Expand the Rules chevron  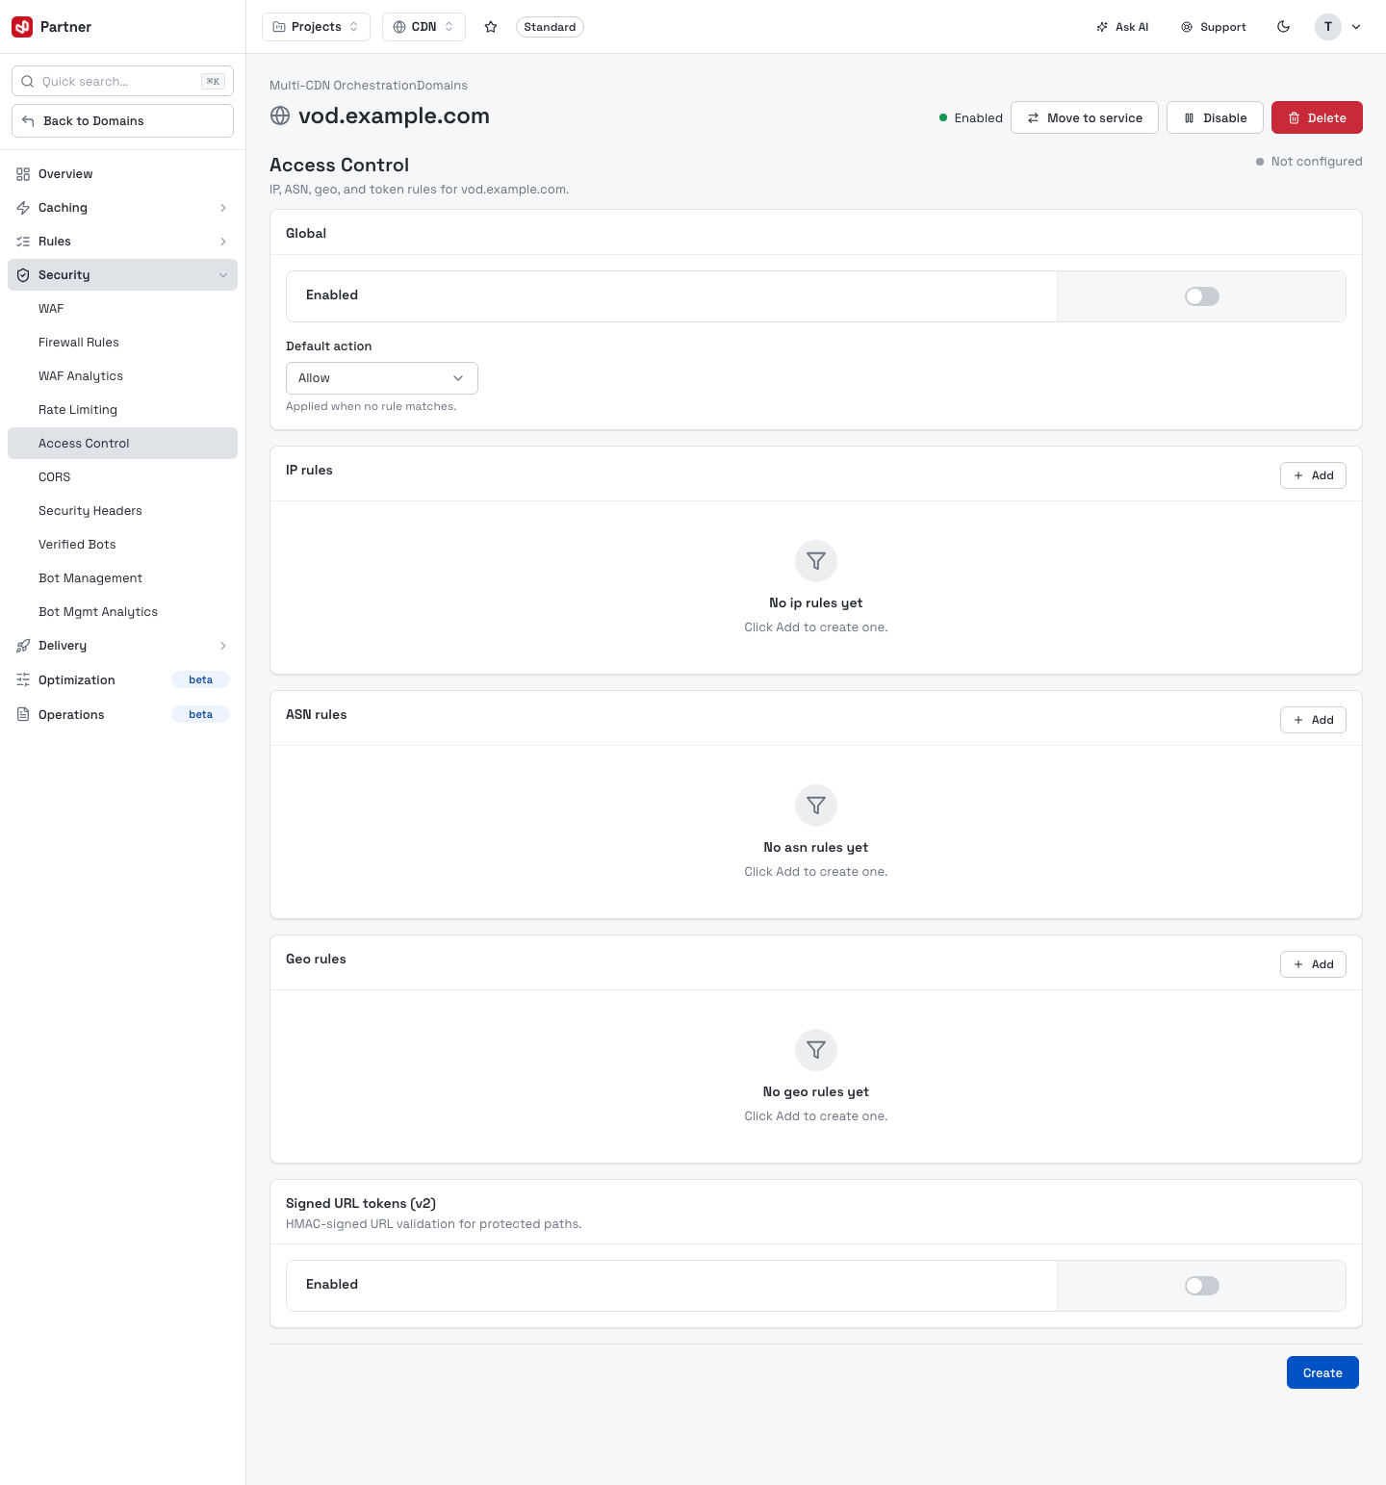(x=223, y=242)
